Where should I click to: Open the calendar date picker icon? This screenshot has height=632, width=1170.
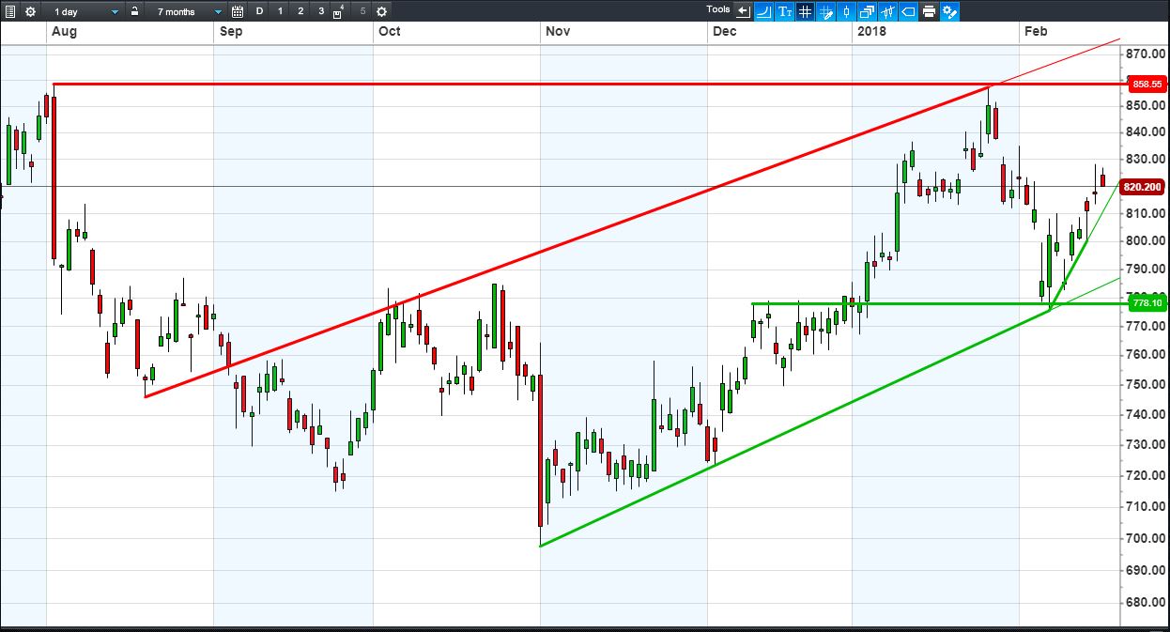click(238, 11)
